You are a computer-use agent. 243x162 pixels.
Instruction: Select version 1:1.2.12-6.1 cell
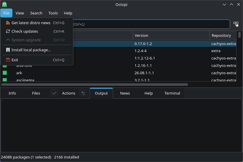tap(171, 58)
